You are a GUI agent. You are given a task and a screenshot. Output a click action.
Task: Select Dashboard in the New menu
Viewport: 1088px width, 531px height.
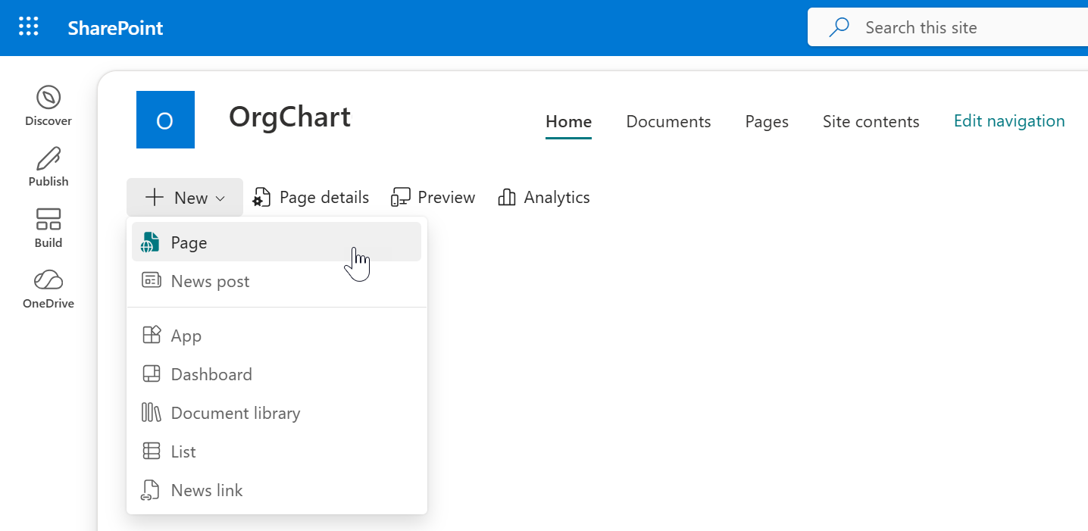(x=277, y=374)
